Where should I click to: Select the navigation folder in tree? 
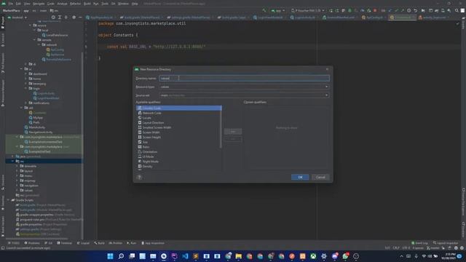[29, 186]
